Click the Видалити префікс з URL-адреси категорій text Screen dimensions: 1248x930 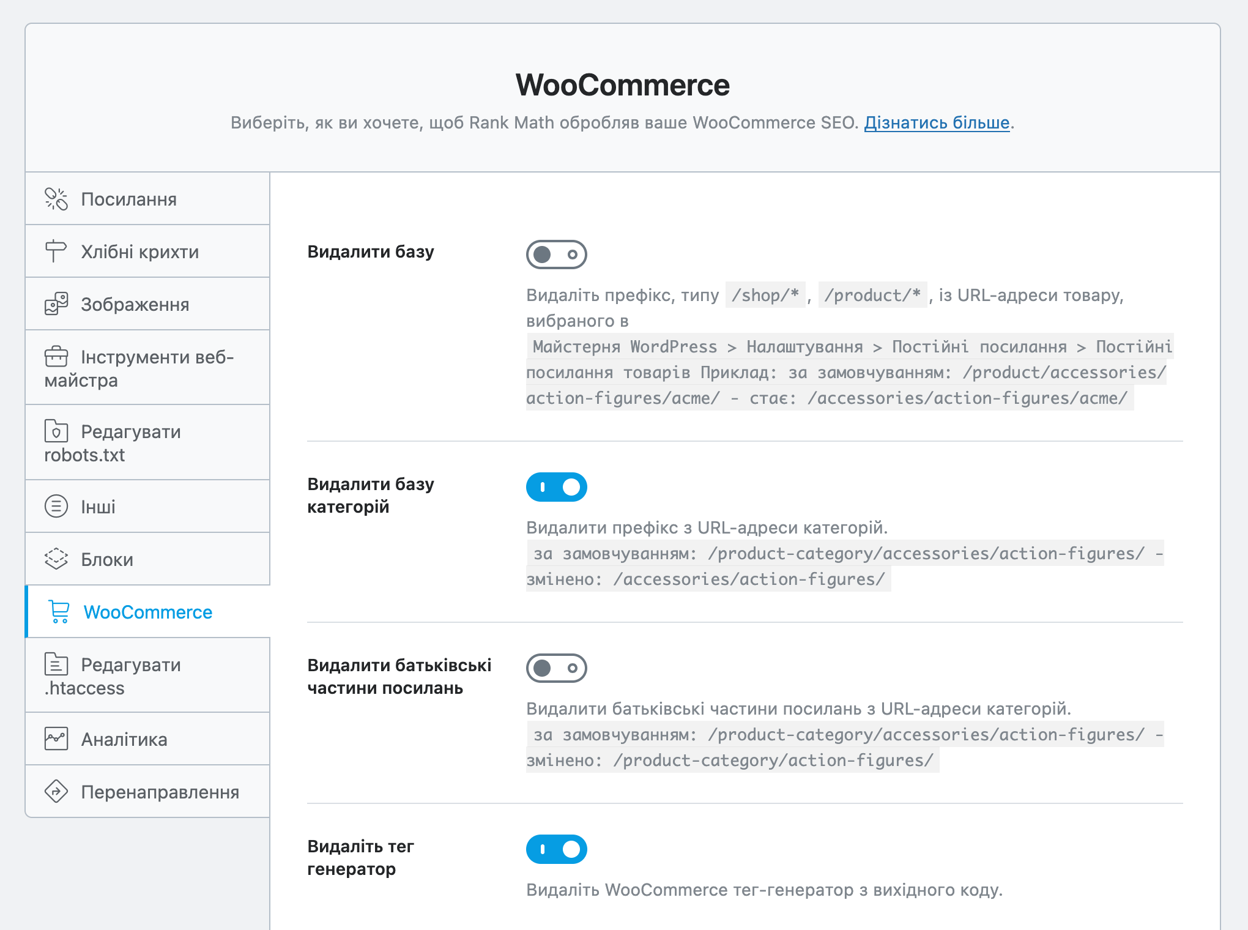[x=707, y=527]
